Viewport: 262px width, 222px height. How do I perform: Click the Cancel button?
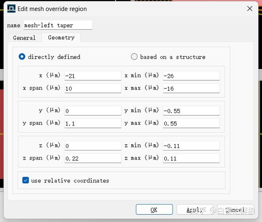235,210
